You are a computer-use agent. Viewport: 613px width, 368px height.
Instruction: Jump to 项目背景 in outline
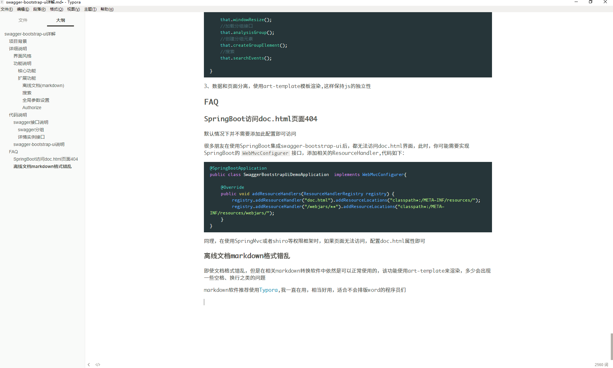coord(18,41)
